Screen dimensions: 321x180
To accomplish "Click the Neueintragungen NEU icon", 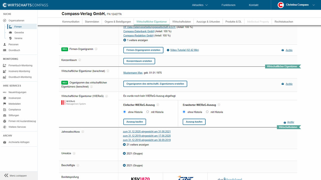I will [x=5, y=92].
